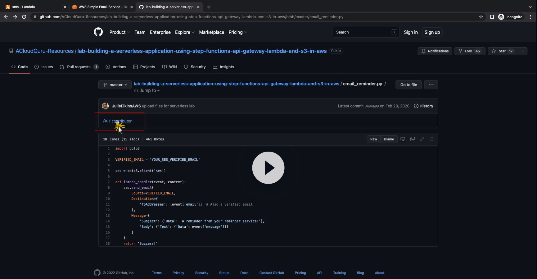Screen dimensions: 537x279
Task: Open the Actions tab
Action: [x=116, y=67]
